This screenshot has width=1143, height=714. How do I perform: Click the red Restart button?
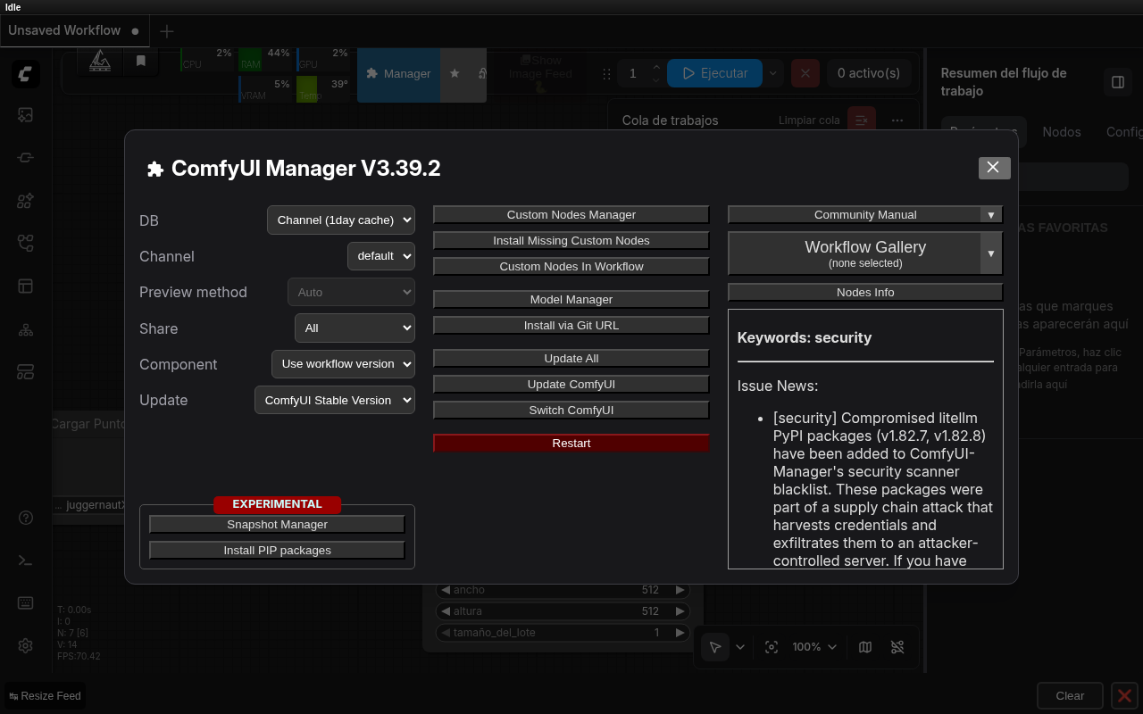coord(571,443)
